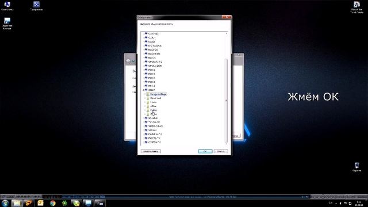Image resolution: width=368 pixels, height=207 pixels.
Task: Open the Recycle Bin desktop icon
Action: coord(356,167)
